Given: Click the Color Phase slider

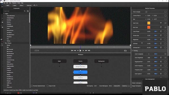Looking at the screenshot, I should coord(156,31).
